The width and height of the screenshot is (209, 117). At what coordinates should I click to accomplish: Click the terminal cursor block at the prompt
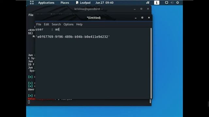(x=29, y=102)
